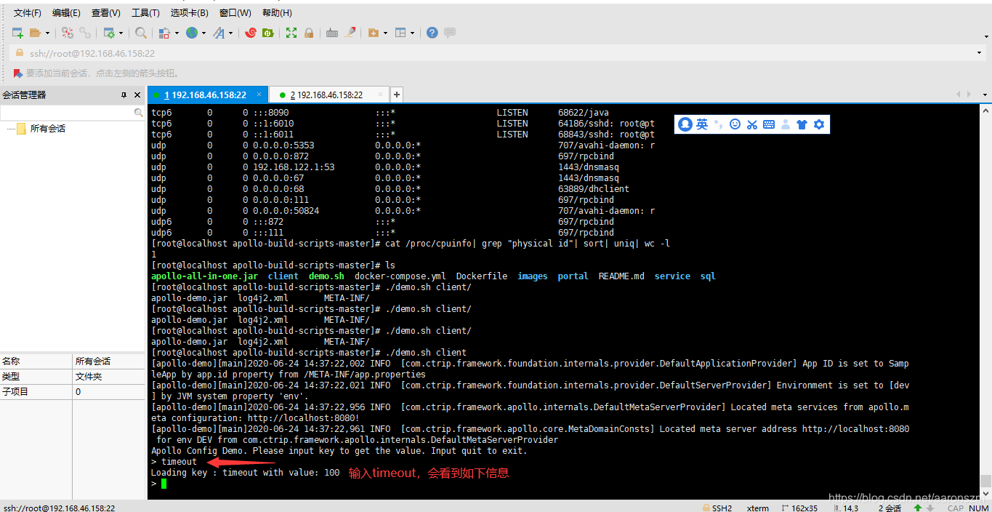Click the Find magnifier toolbar icon
The height and width of the screenshot is (512, 992).
click(x=141, y=33)
